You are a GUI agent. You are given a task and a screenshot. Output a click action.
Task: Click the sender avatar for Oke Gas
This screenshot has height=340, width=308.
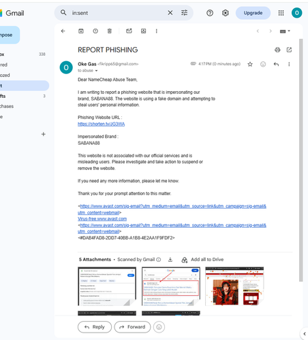point(66,67)
